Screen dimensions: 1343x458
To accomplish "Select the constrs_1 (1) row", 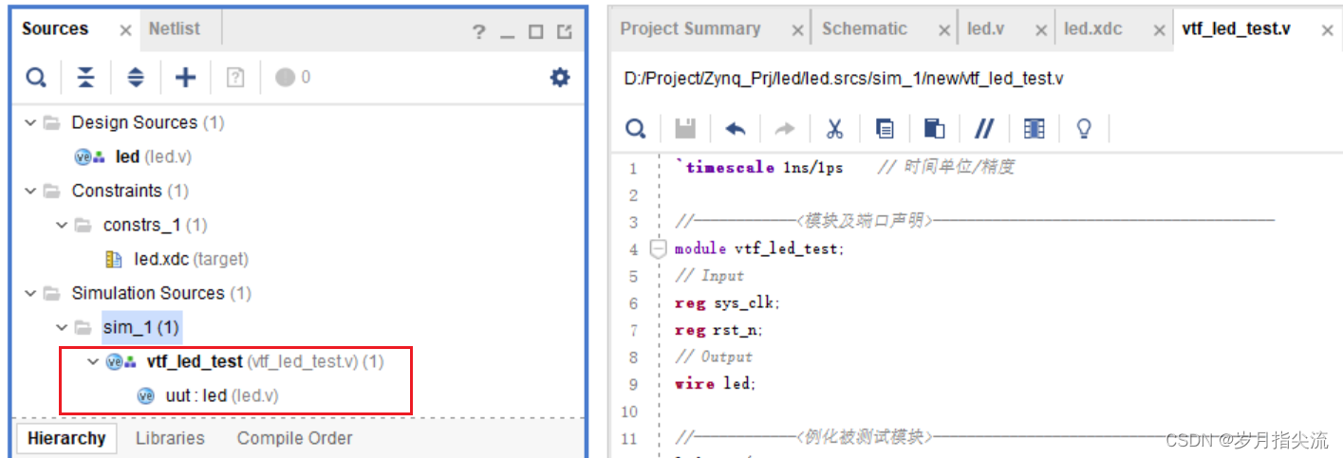I will pyautogui.click(x=141, y=225).
